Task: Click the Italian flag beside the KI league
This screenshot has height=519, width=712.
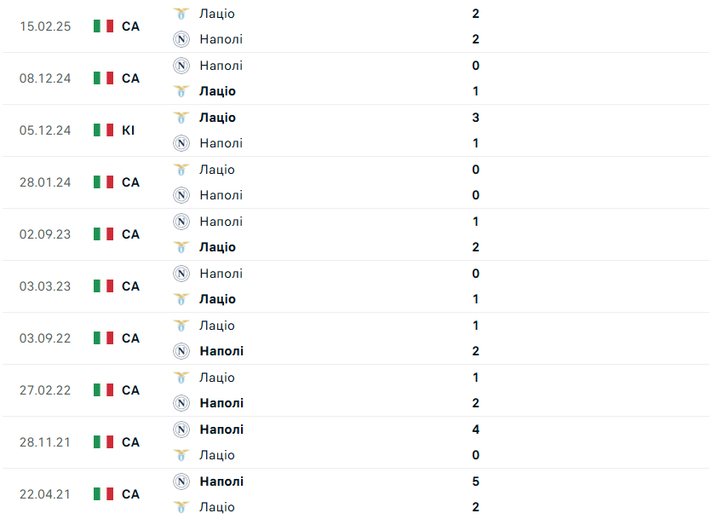Action: click(103, 130)
